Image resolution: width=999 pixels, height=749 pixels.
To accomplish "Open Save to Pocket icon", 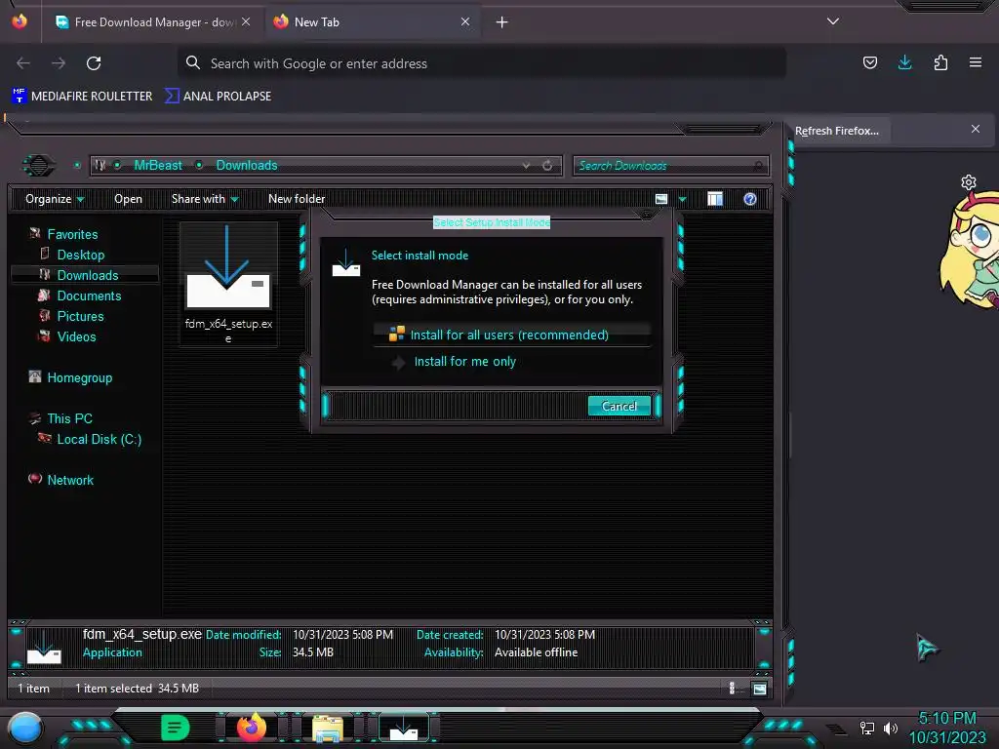I will [869, 62].
